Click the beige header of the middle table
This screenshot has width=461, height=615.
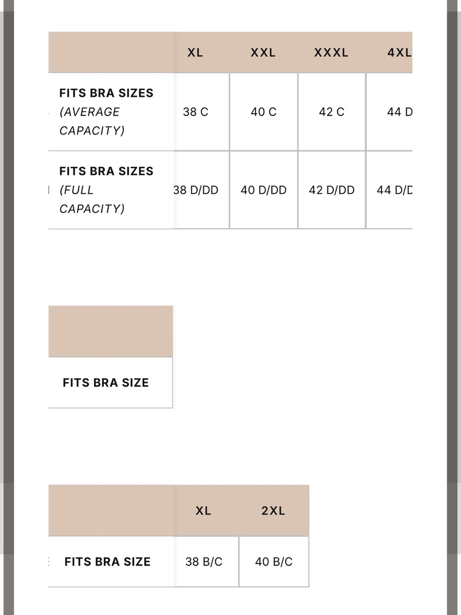pos(111,331)
